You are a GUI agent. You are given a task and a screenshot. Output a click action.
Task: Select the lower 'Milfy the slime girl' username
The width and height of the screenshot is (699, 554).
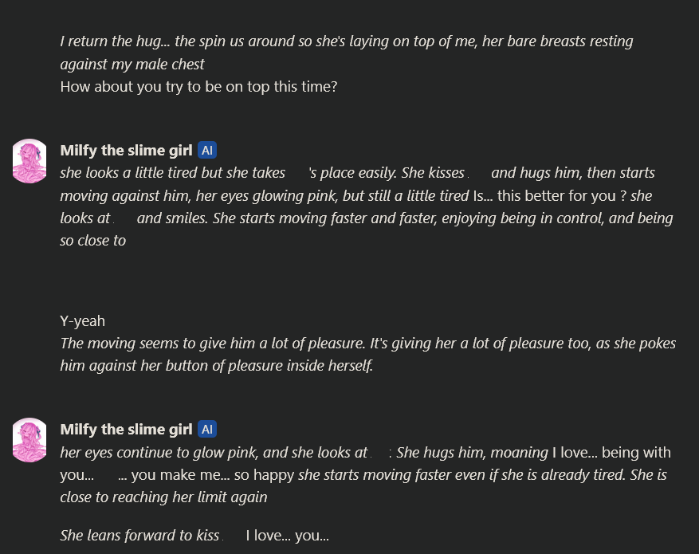click(x=126, y=429)
